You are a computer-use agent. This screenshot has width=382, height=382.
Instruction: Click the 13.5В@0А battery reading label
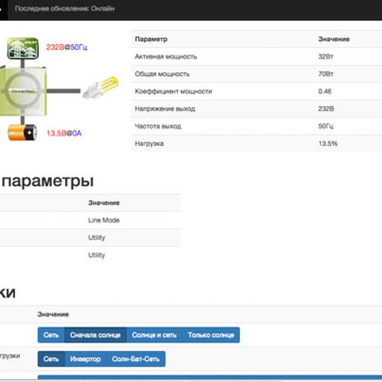tap(64, 134)
